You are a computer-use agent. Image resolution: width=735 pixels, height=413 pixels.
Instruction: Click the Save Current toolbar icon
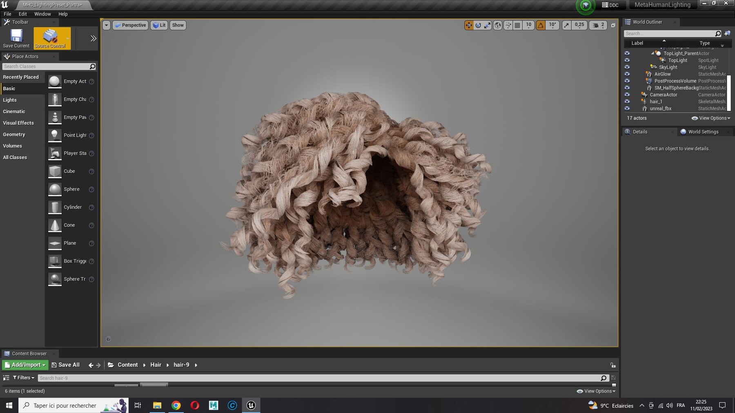click(16, 38)
